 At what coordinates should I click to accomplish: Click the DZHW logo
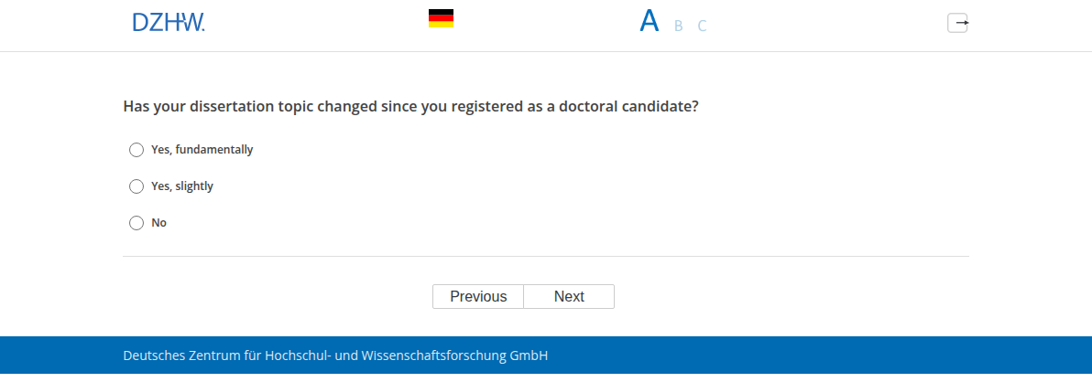coord(169,23)
